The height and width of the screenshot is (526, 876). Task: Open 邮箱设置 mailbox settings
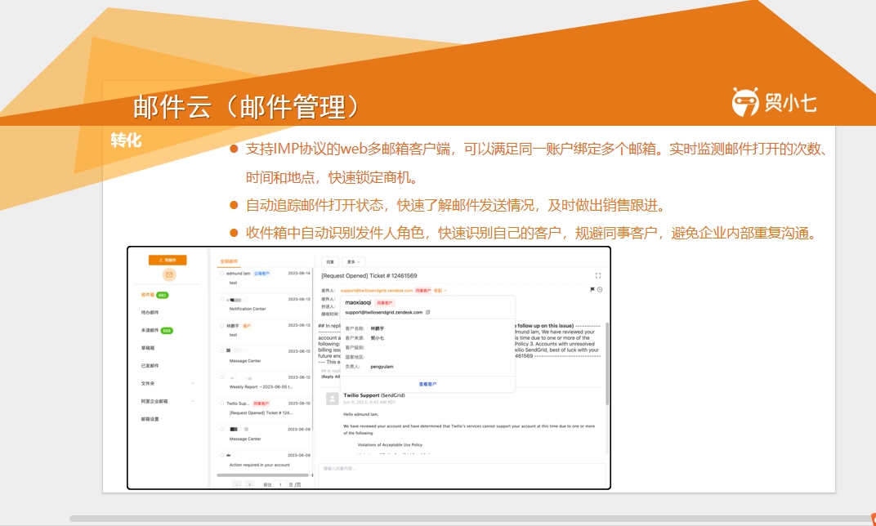150,419
